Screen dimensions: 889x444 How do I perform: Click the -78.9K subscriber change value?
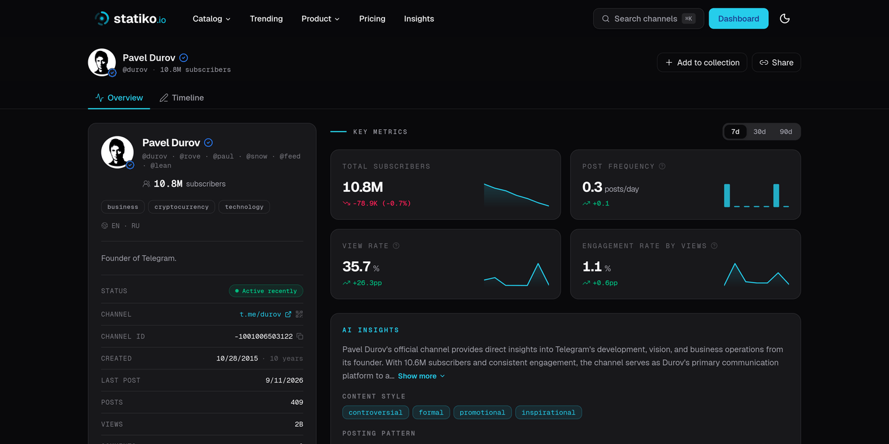pyautogui.click(x=382, y=204)
